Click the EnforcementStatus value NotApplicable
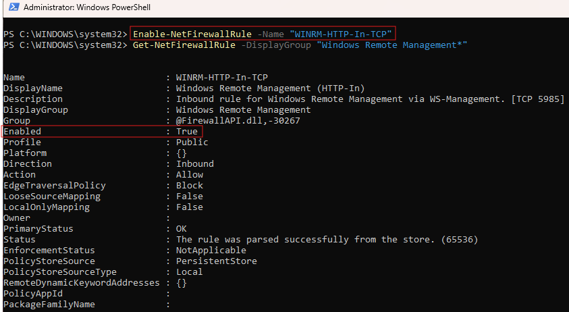This screenshot has height=312, width=569. (x=211, y=251)
